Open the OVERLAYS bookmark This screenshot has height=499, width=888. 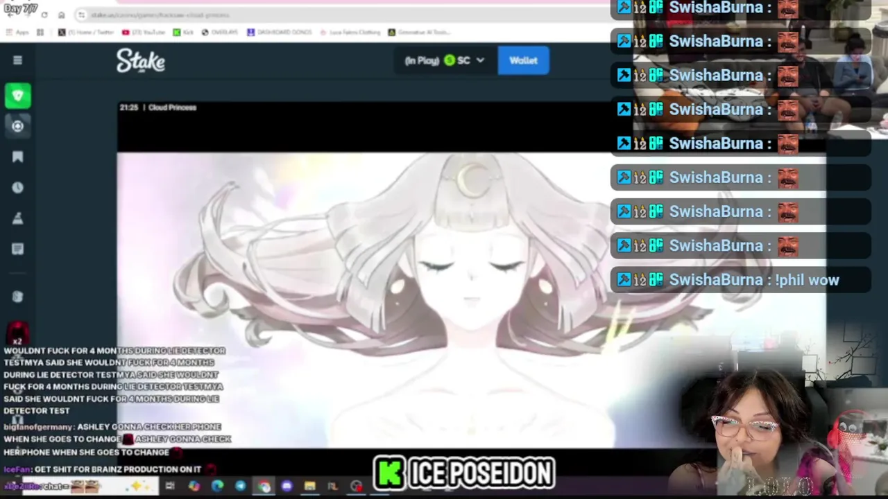click(220, 32)
